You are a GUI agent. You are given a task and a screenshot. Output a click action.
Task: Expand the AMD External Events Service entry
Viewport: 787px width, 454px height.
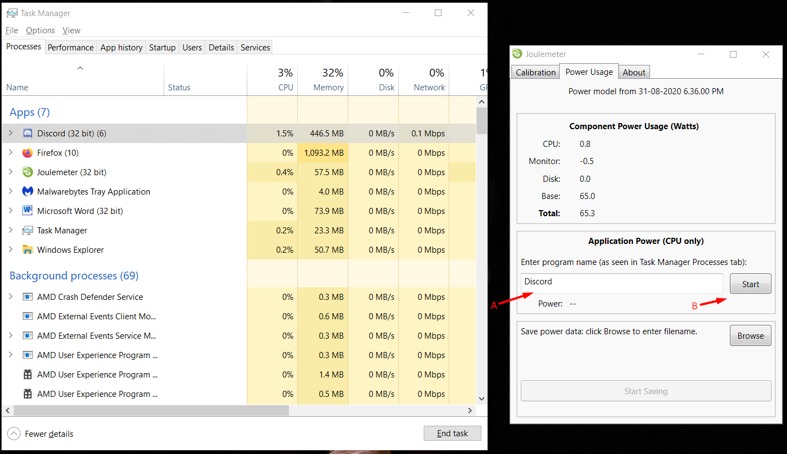(x=11, y=335)
